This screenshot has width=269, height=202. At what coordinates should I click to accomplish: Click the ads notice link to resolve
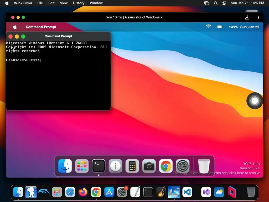(216, 173)
